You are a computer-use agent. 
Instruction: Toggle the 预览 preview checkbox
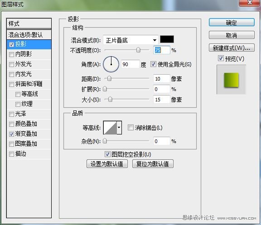[221, 58]
